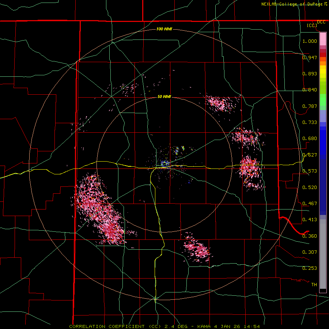Click the TH threshold label
Viewport: 329px width, 329px height.
pyautogui.click(x=314, y=284)
